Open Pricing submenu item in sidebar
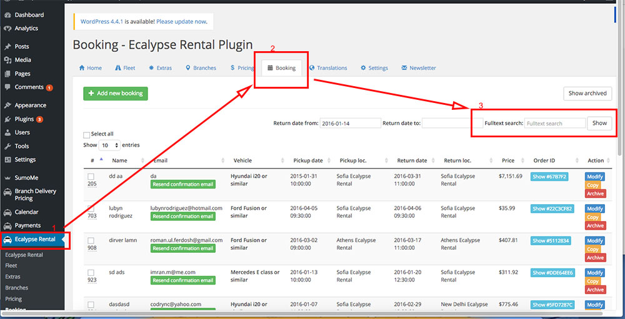 click(14, 299)
